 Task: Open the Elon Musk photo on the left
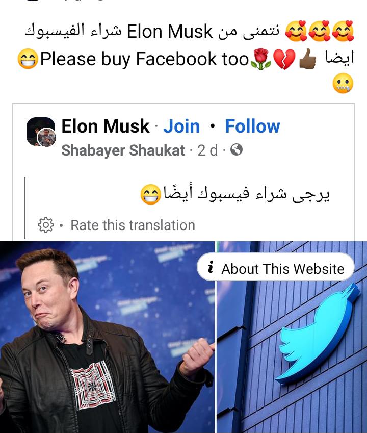coord(108,337)
